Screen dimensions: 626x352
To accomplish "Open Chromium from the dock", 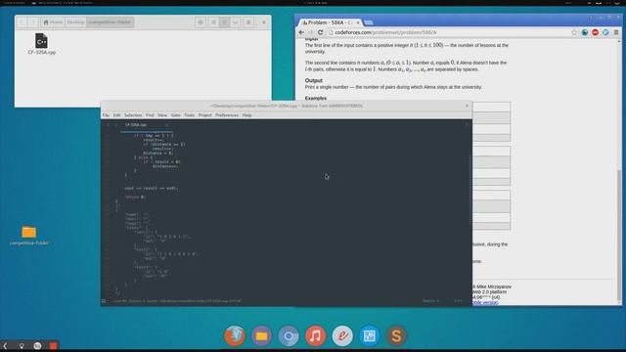I will pos(289,335).
